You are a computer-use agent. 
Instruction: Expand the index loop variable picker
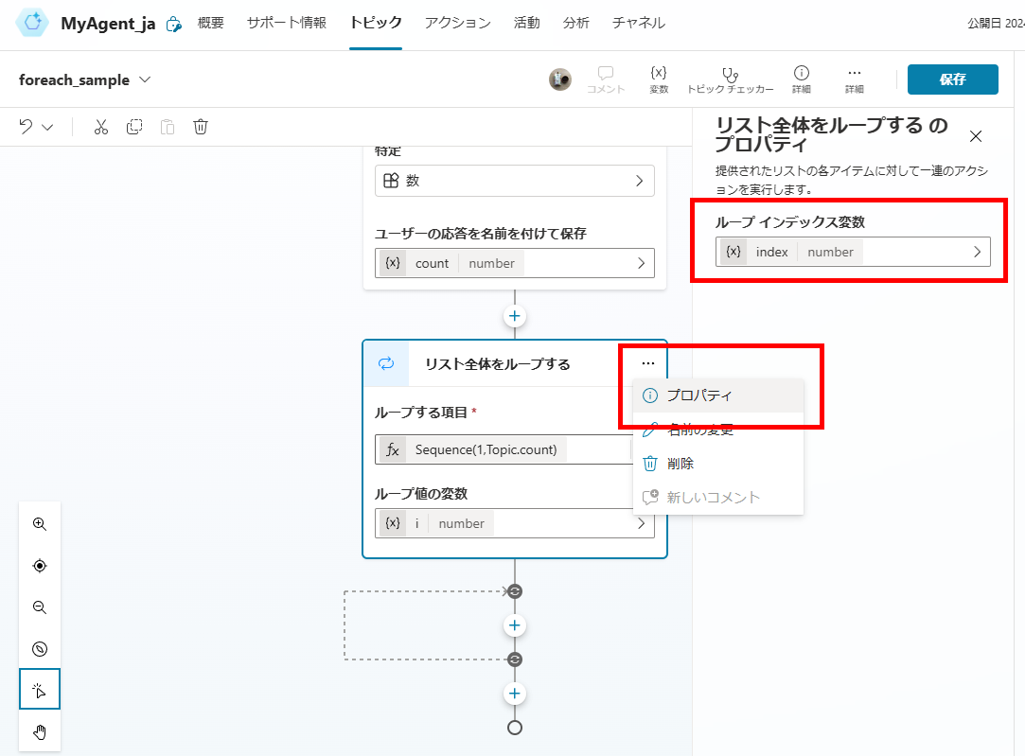coord(978,252)
